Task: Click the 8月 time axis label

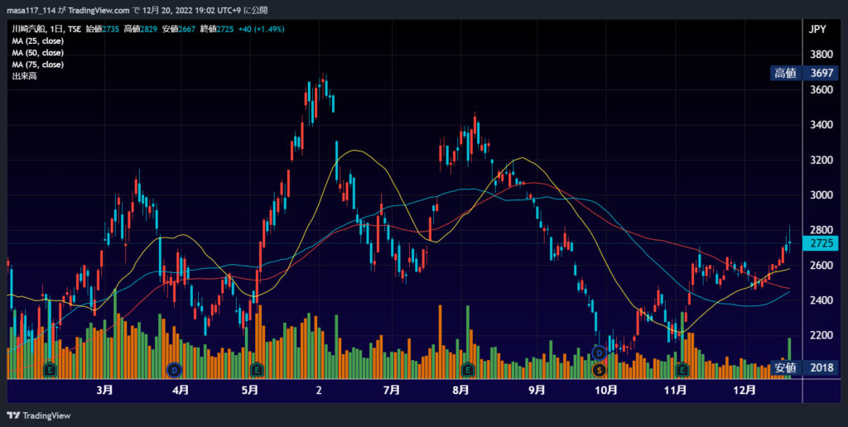Action: click(460, 390)
